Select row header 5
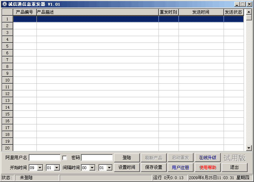This screenshot has height=182, width=254. coord(8,46)
